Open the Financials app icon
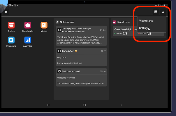Image resolution: width=176 pixels, height=116 pixels. tap(11, 40)
